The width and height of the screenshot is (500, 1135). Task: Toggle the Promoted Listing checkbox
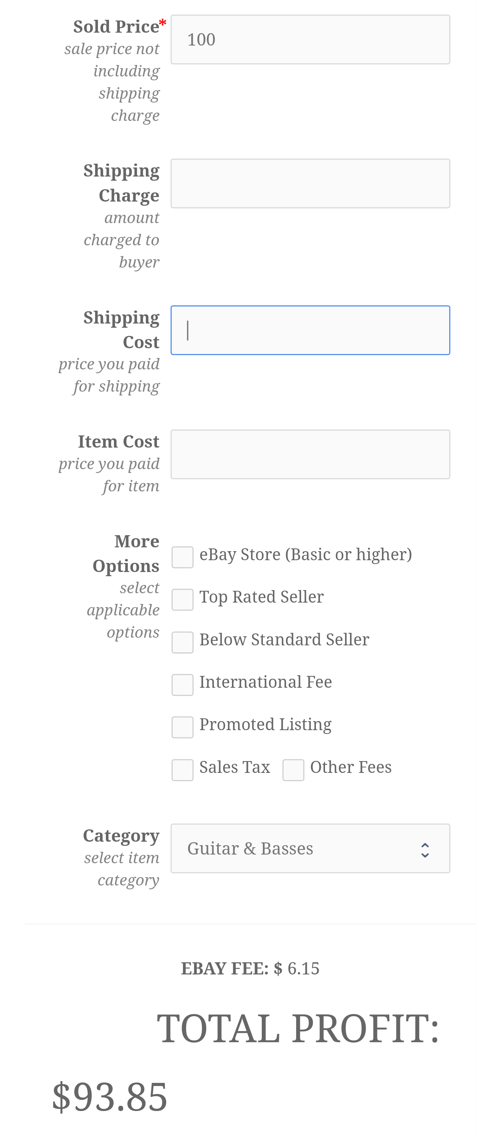tap(182, 727)
